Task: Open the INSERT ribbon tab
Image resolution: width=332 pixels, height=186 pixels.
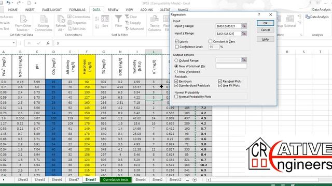Action: (x=30, y=10)
